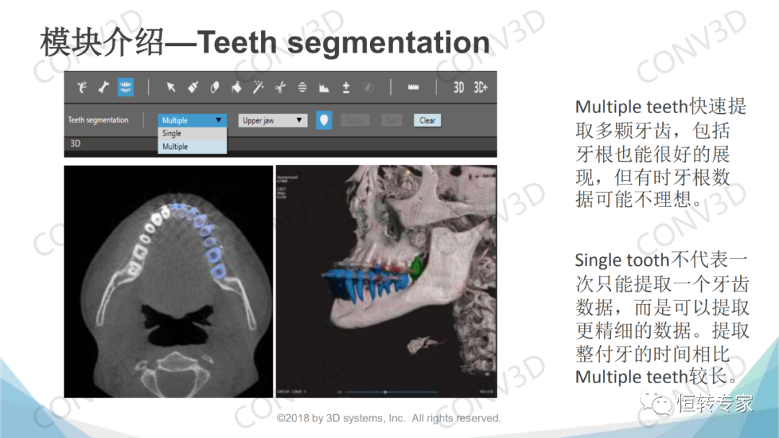Select the ruler measurement tool

point(413,87)
